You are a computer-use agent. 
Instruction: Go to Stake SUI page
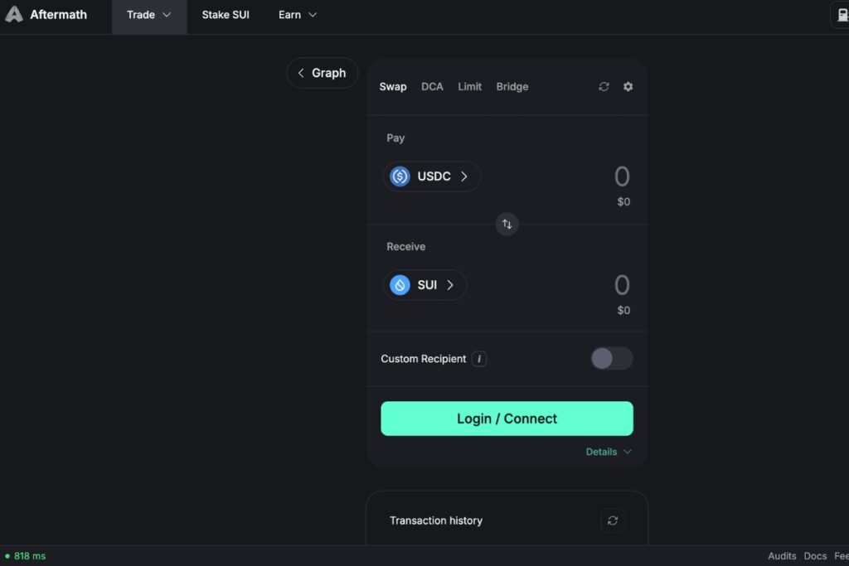pyautogui.click(x=226, y=15)
